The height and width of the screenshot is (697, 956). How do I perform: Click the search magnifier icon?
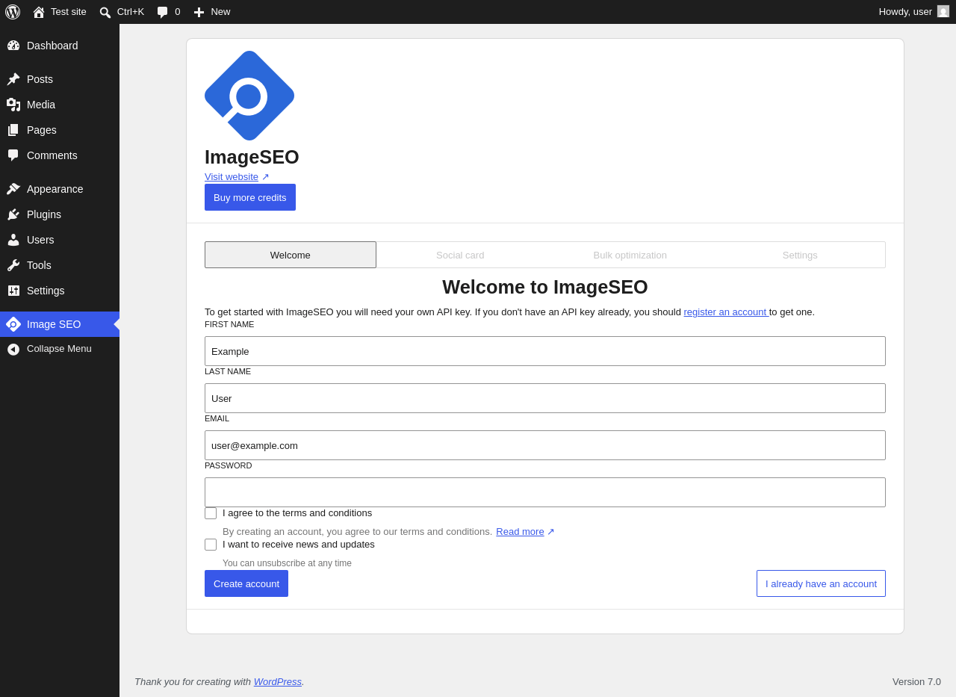[x=105, y=12]
